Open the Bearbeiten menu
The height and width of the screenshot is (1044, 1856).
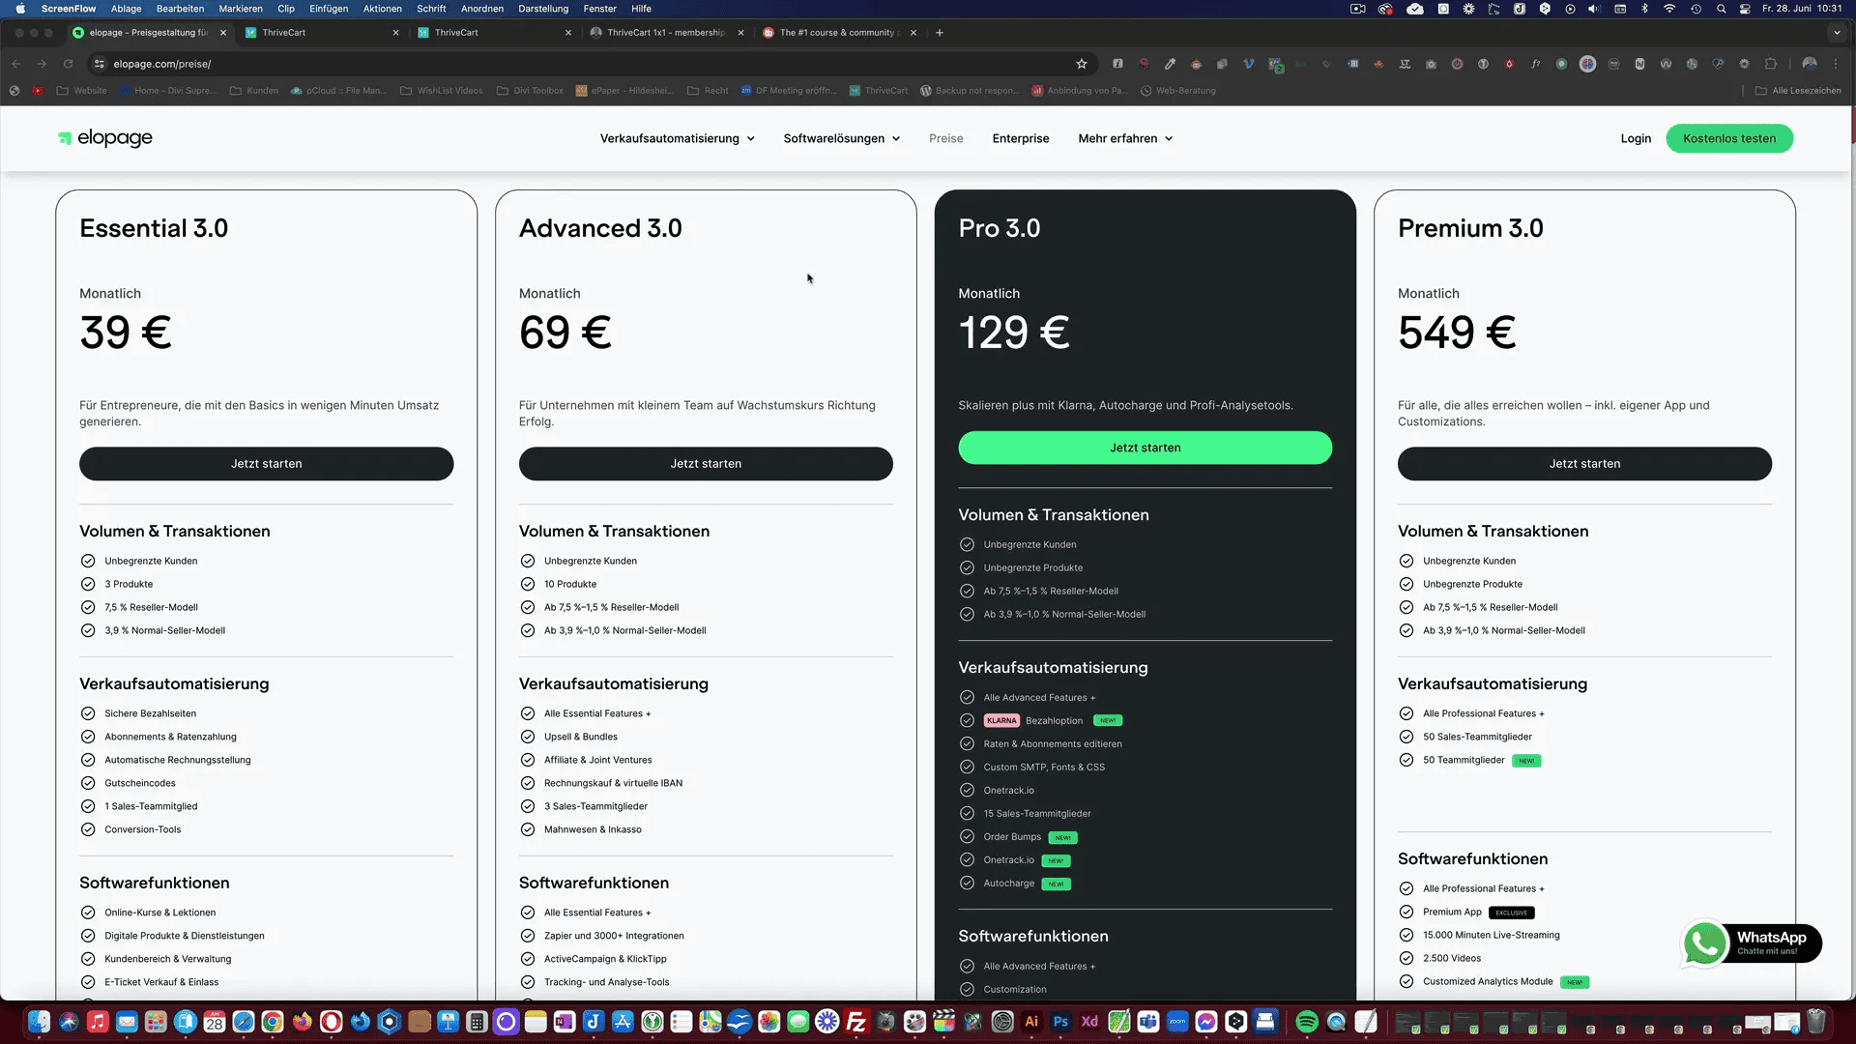pos(180,9)
